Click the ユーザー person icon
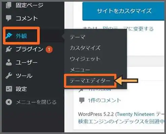Viewport: 166px width, 134px height. [x=9, y=62]
